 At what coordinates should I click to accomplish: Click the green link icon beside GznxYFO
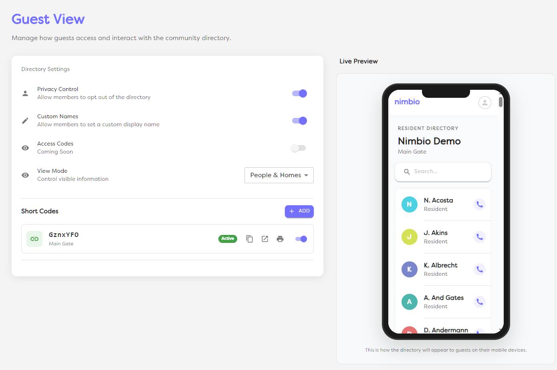click(34, 239)
